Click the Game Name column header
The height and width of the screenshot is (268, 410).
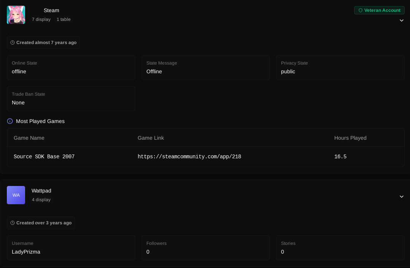coord(29,138)
